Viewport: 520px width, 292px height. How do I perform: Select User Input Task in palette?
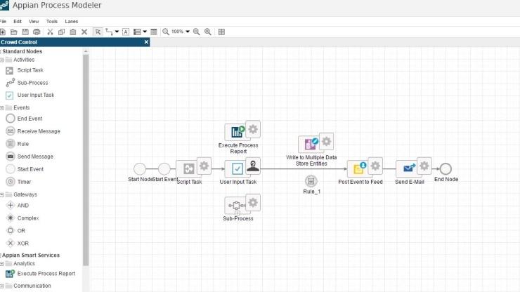point(30,95)
